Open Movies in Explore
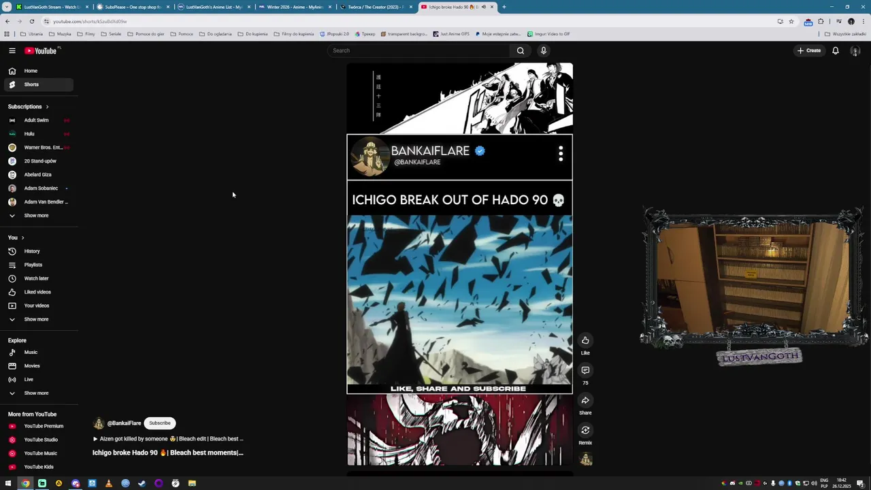This screenshot has width=871, height=490. (37, 366)
